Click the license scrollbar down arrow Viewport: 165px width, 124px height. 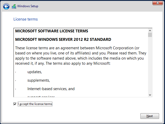pyautogui.click(x=150, y=95)
